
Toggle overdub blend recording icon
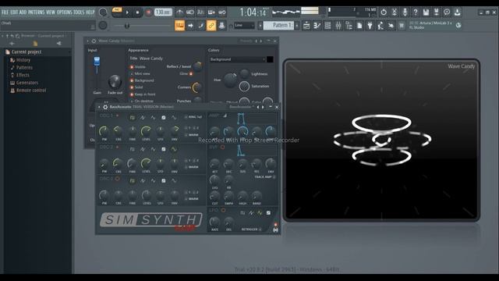pos(211,12)
